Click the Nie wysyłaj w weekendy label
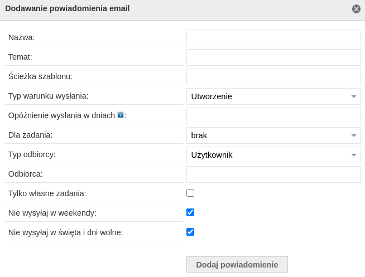This screenshot has height=277, width=365. click(x=52, y=213)
